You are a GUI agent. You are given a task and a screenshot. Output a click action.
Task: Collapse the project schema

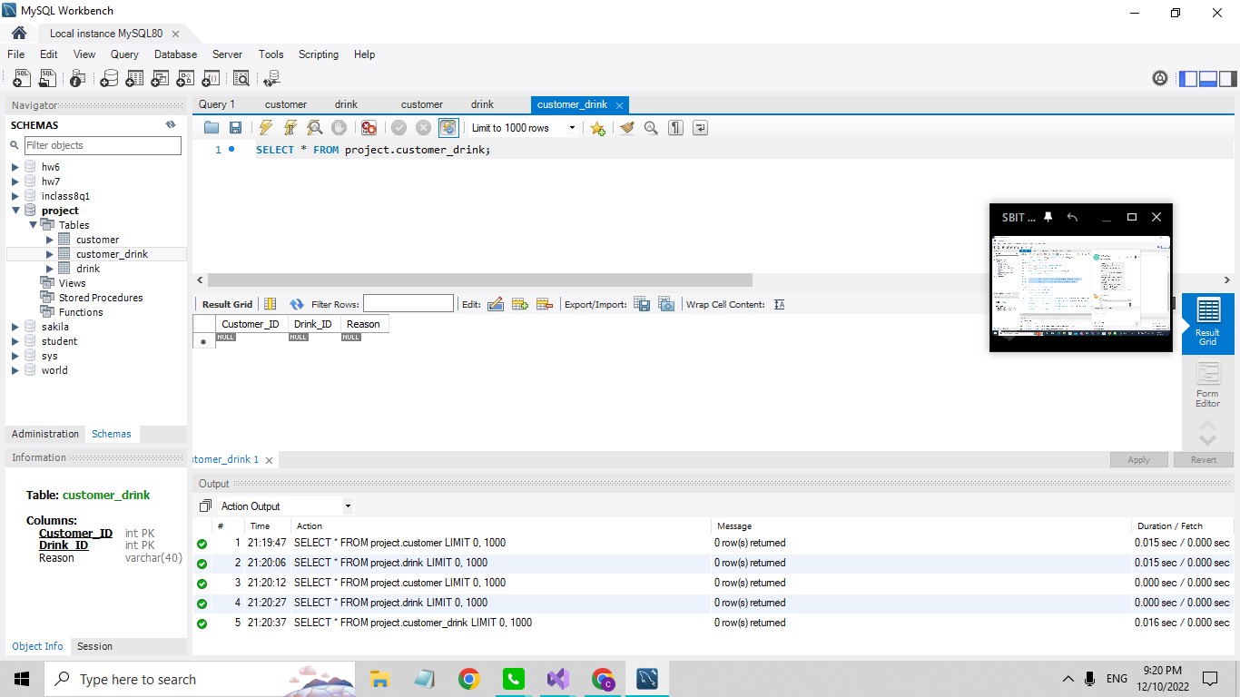[x=15, y=211]
